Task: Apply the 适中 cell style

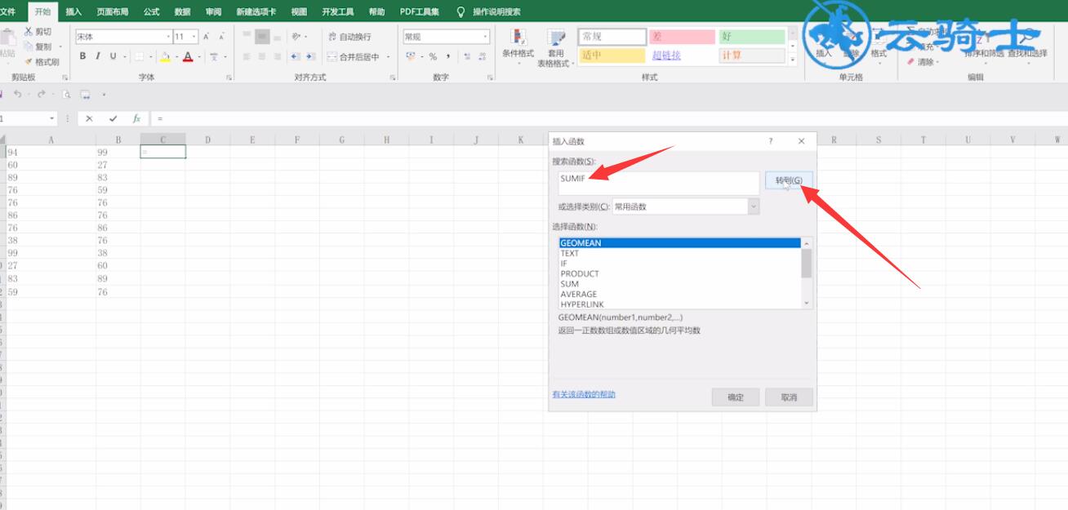Action: click(612, 55)
